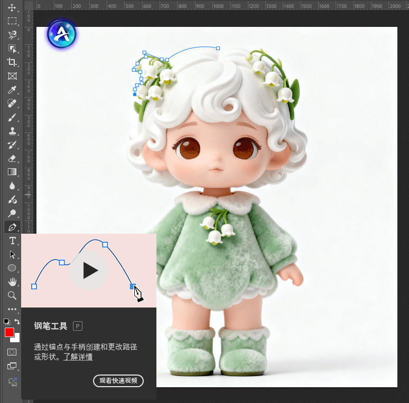Select the Brush tool
Image resolution: width=409 pixels, height=403 pixels.
12,117
